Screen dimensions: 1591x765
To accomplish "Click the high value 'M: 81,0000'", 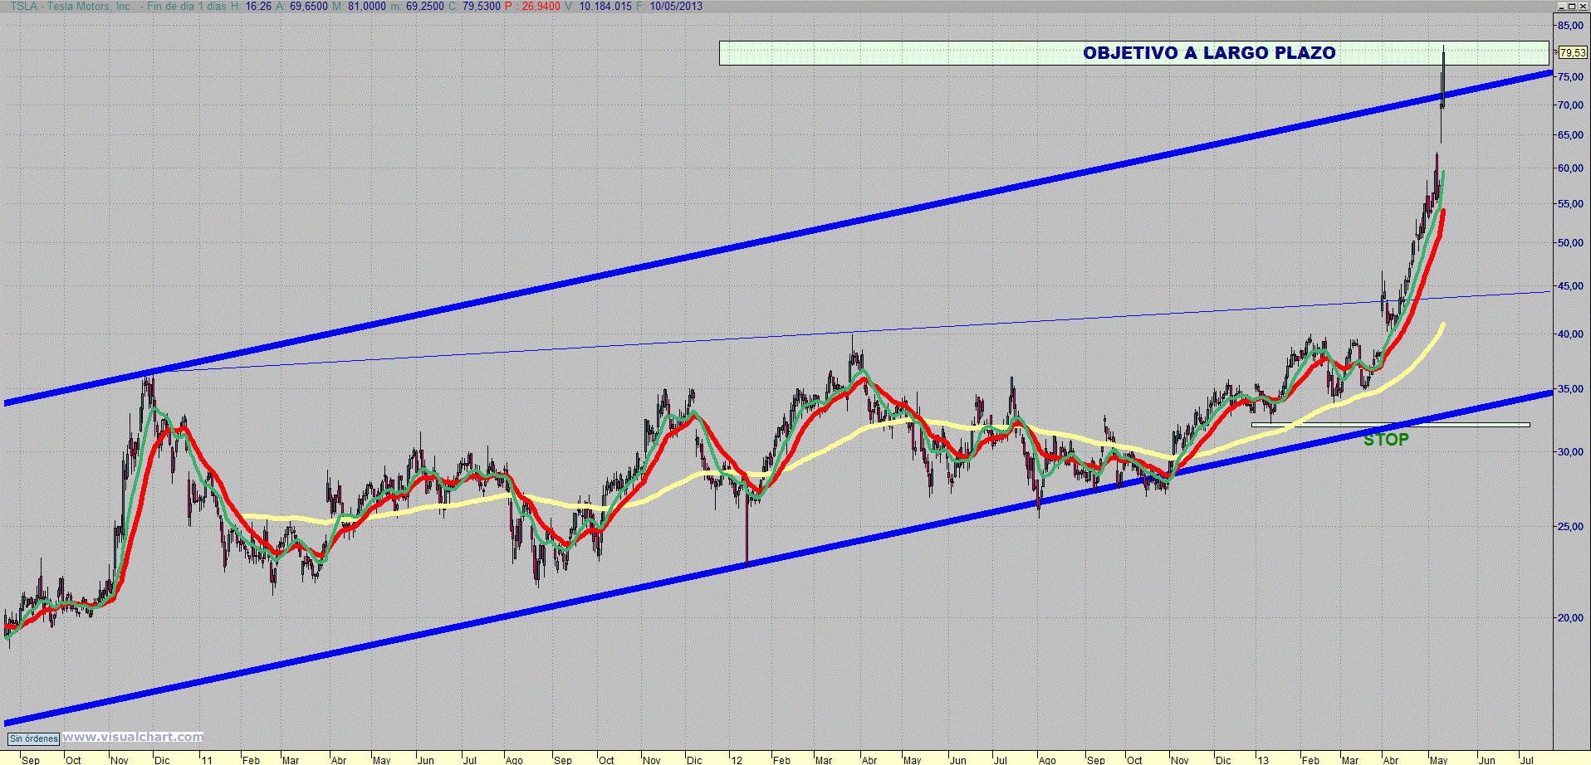I will [x=359, y=6].
